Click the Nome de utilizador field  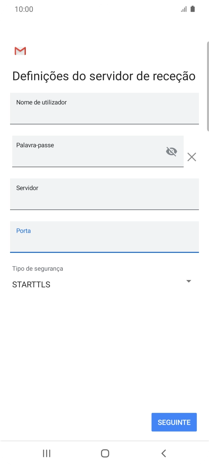[104, 109]
